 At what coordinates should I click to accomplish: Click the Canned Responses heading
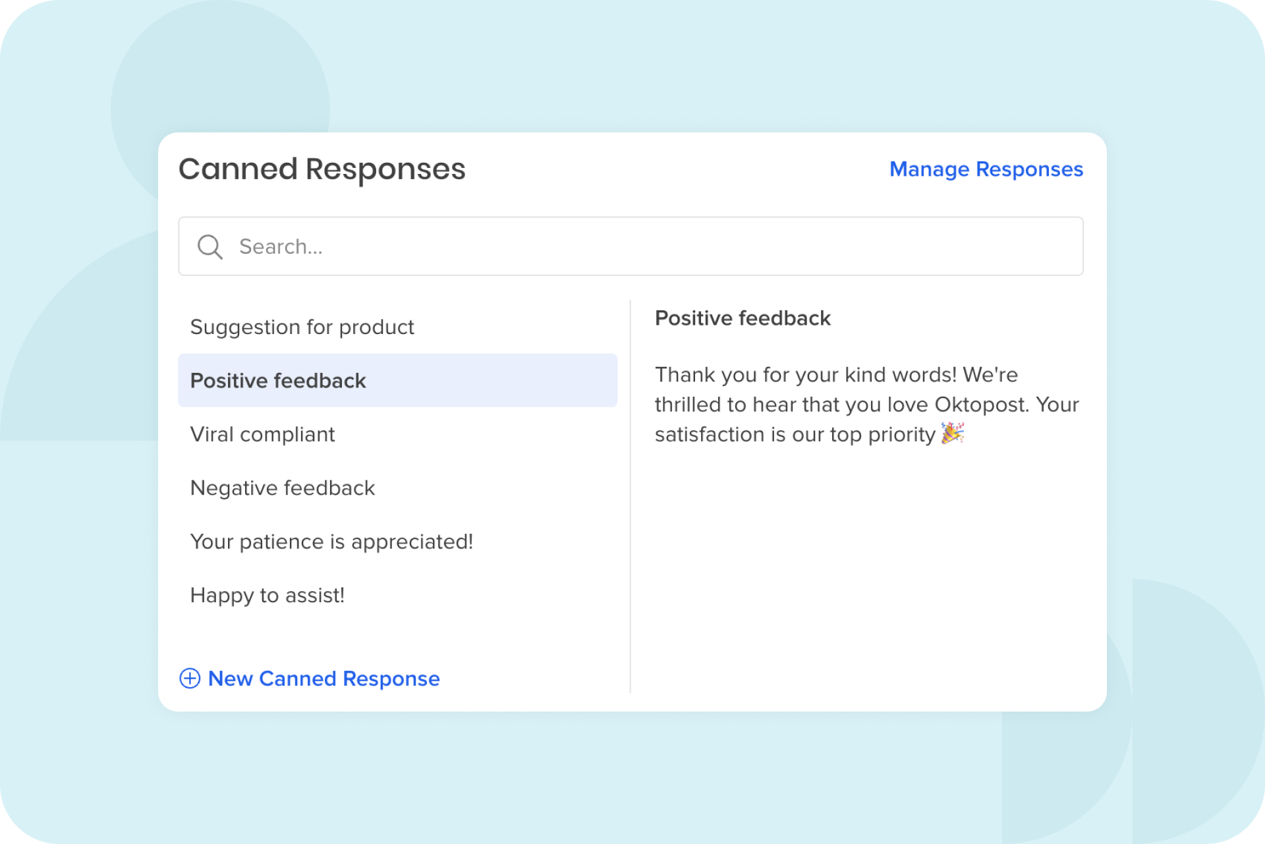(x=322, y=169)
